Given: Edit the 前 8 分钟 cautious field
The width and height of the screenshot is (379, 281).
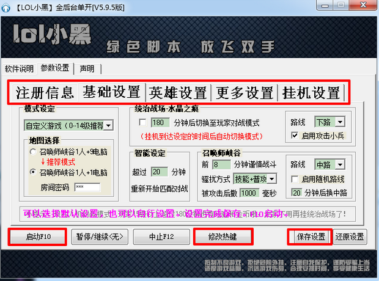Looking at the screenshot, I should click(x=221, y=164).
